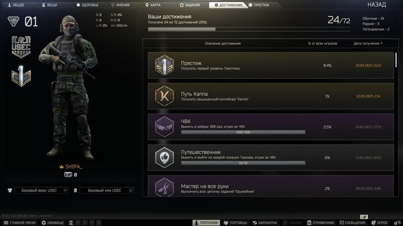
Task: Click the achievements overall progress bar
Action: pyautogui.click(x=249, y=29)
